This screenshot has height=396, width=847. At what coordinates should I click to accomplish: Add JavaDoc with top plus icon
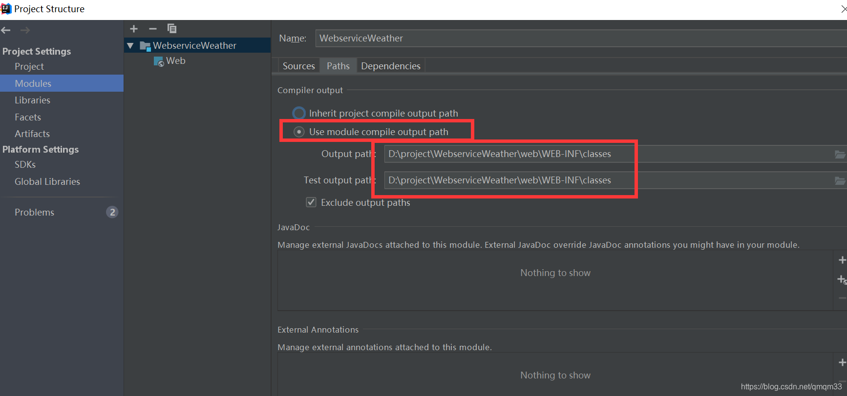842,260
